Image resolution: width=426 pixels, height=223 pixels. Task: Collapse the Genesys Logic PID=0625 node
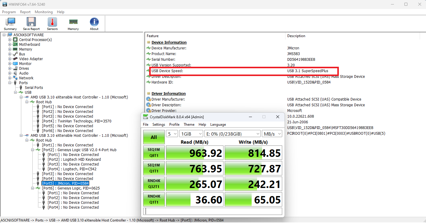[33, 188]
